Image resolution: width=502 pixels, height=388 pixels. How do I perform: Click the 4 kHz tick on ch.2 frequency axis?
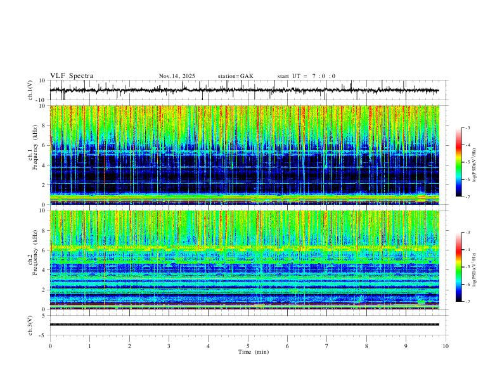[45, 270]
